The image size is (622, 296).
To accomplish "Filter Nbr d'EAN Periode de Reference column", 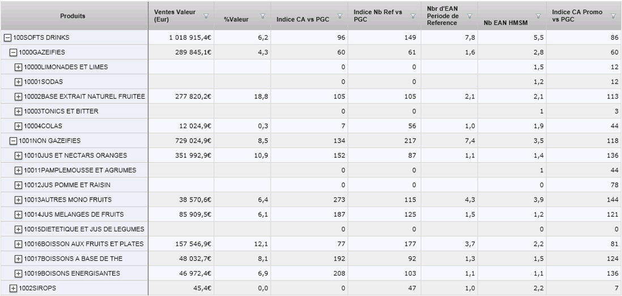I will point(470,16).
